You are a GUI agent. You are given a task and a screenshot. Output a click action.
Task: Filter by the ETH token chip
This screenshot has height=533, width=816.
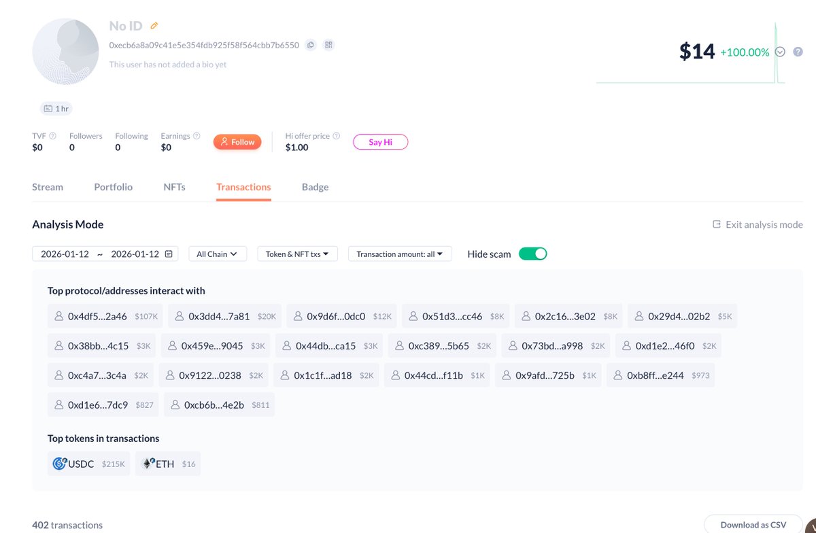pyautogui.click(x=168, y=464)
